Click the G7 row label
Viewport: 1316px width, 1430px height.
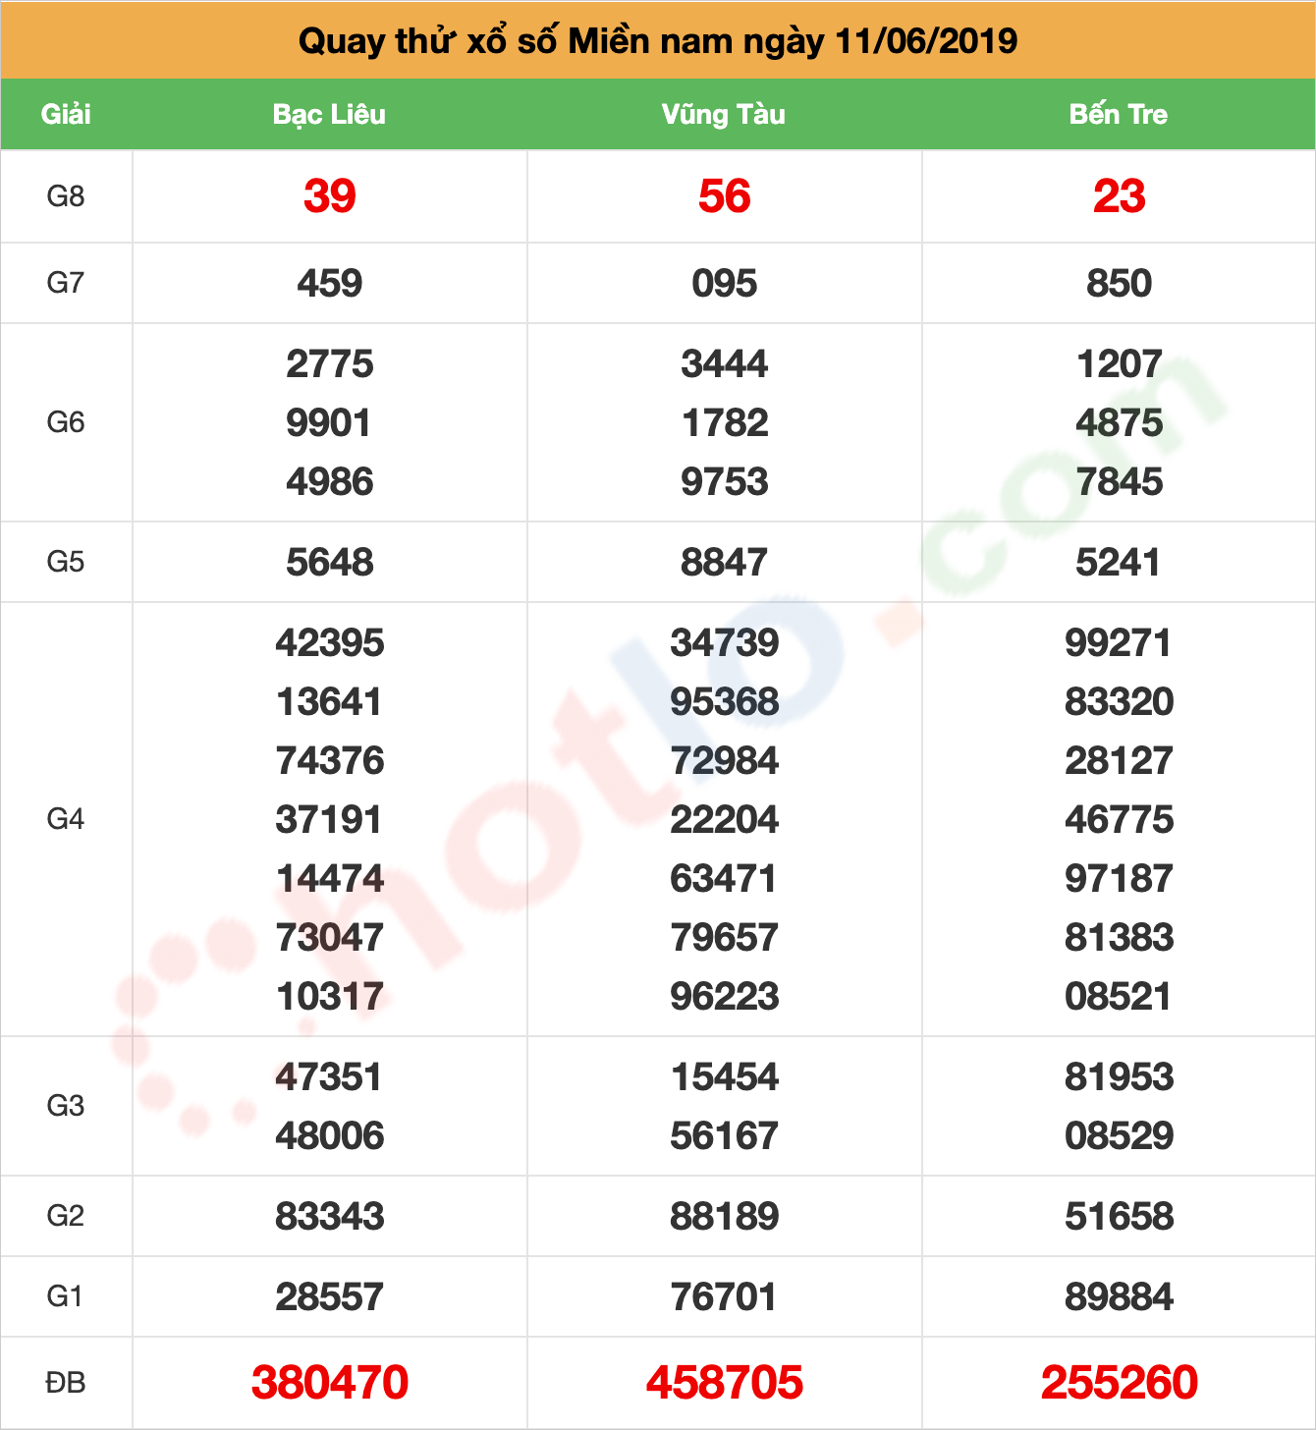(x=66, y=283)
